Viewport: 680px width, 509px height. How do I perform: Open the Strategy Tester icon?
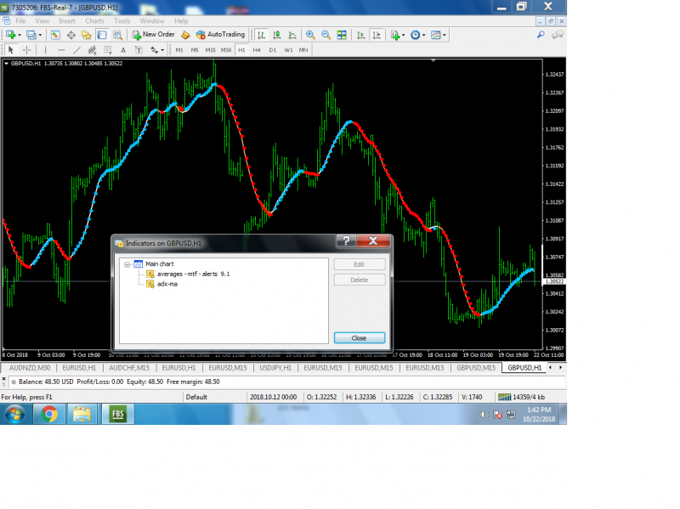(117, 35)
